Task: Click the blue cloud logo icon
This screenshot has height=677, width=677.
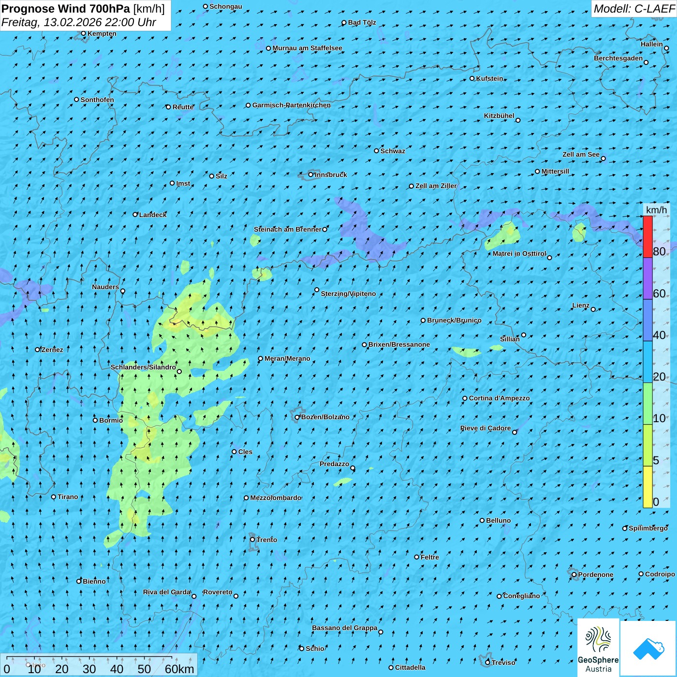Action: 648,648
